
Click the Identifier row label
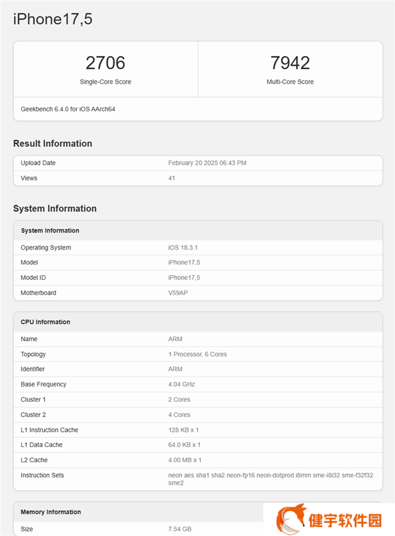[32, 369]
